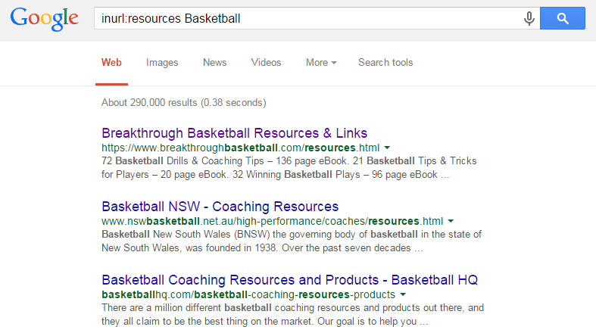
Task: Click the Google logo
Action: click(45, 19)
